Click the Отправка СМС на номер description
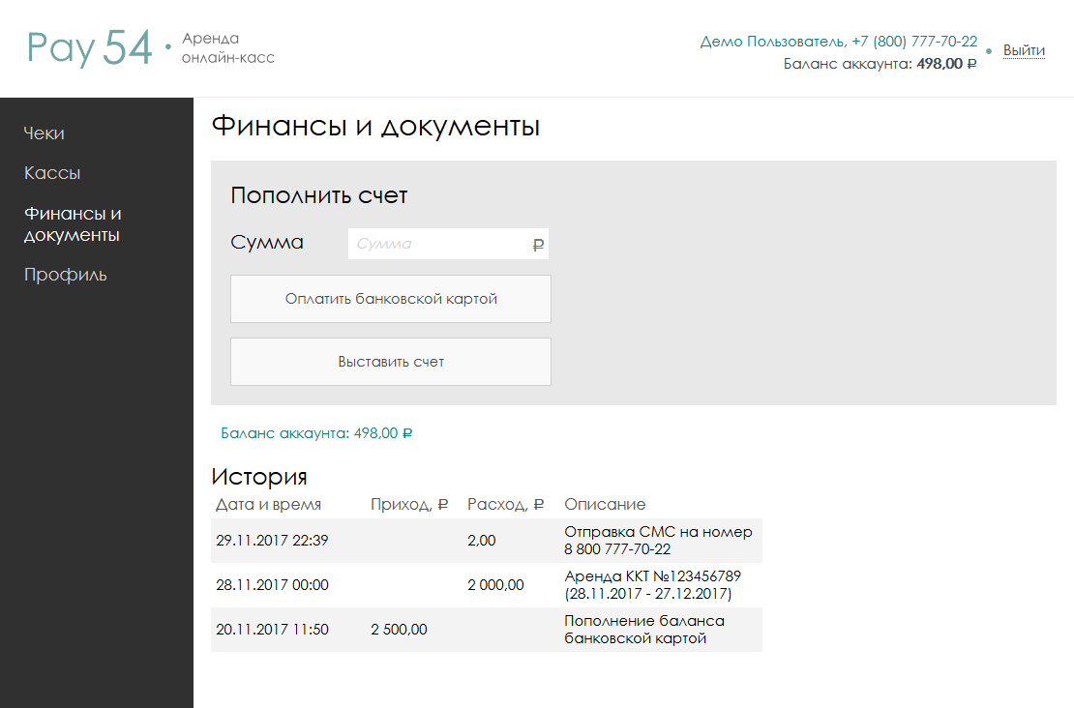Viewport: 1074px width, 708px height. coord(658,541)
